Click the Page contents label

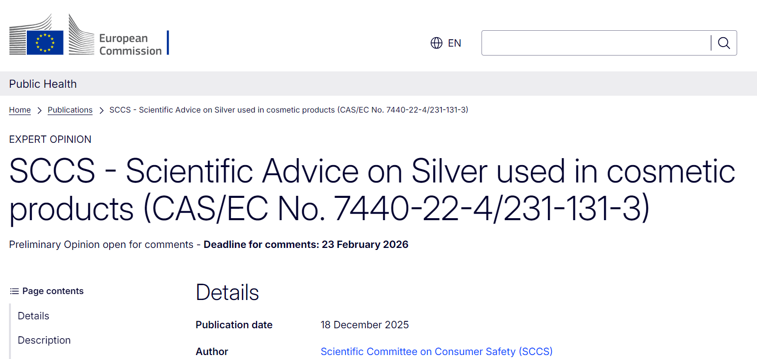pos(53,291)
